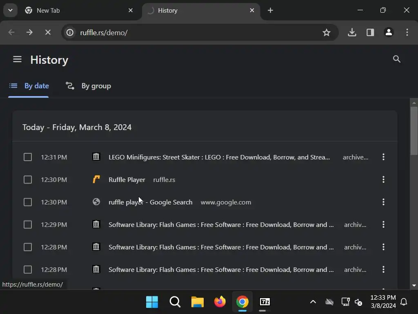Search history with the magnifier icon

[397, 59]
